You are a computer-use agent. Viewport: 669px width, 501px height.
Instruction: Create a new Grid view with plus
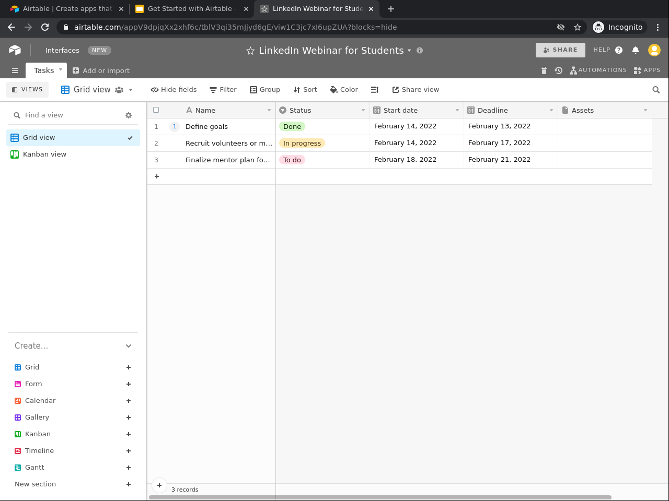tap(129, 367)
